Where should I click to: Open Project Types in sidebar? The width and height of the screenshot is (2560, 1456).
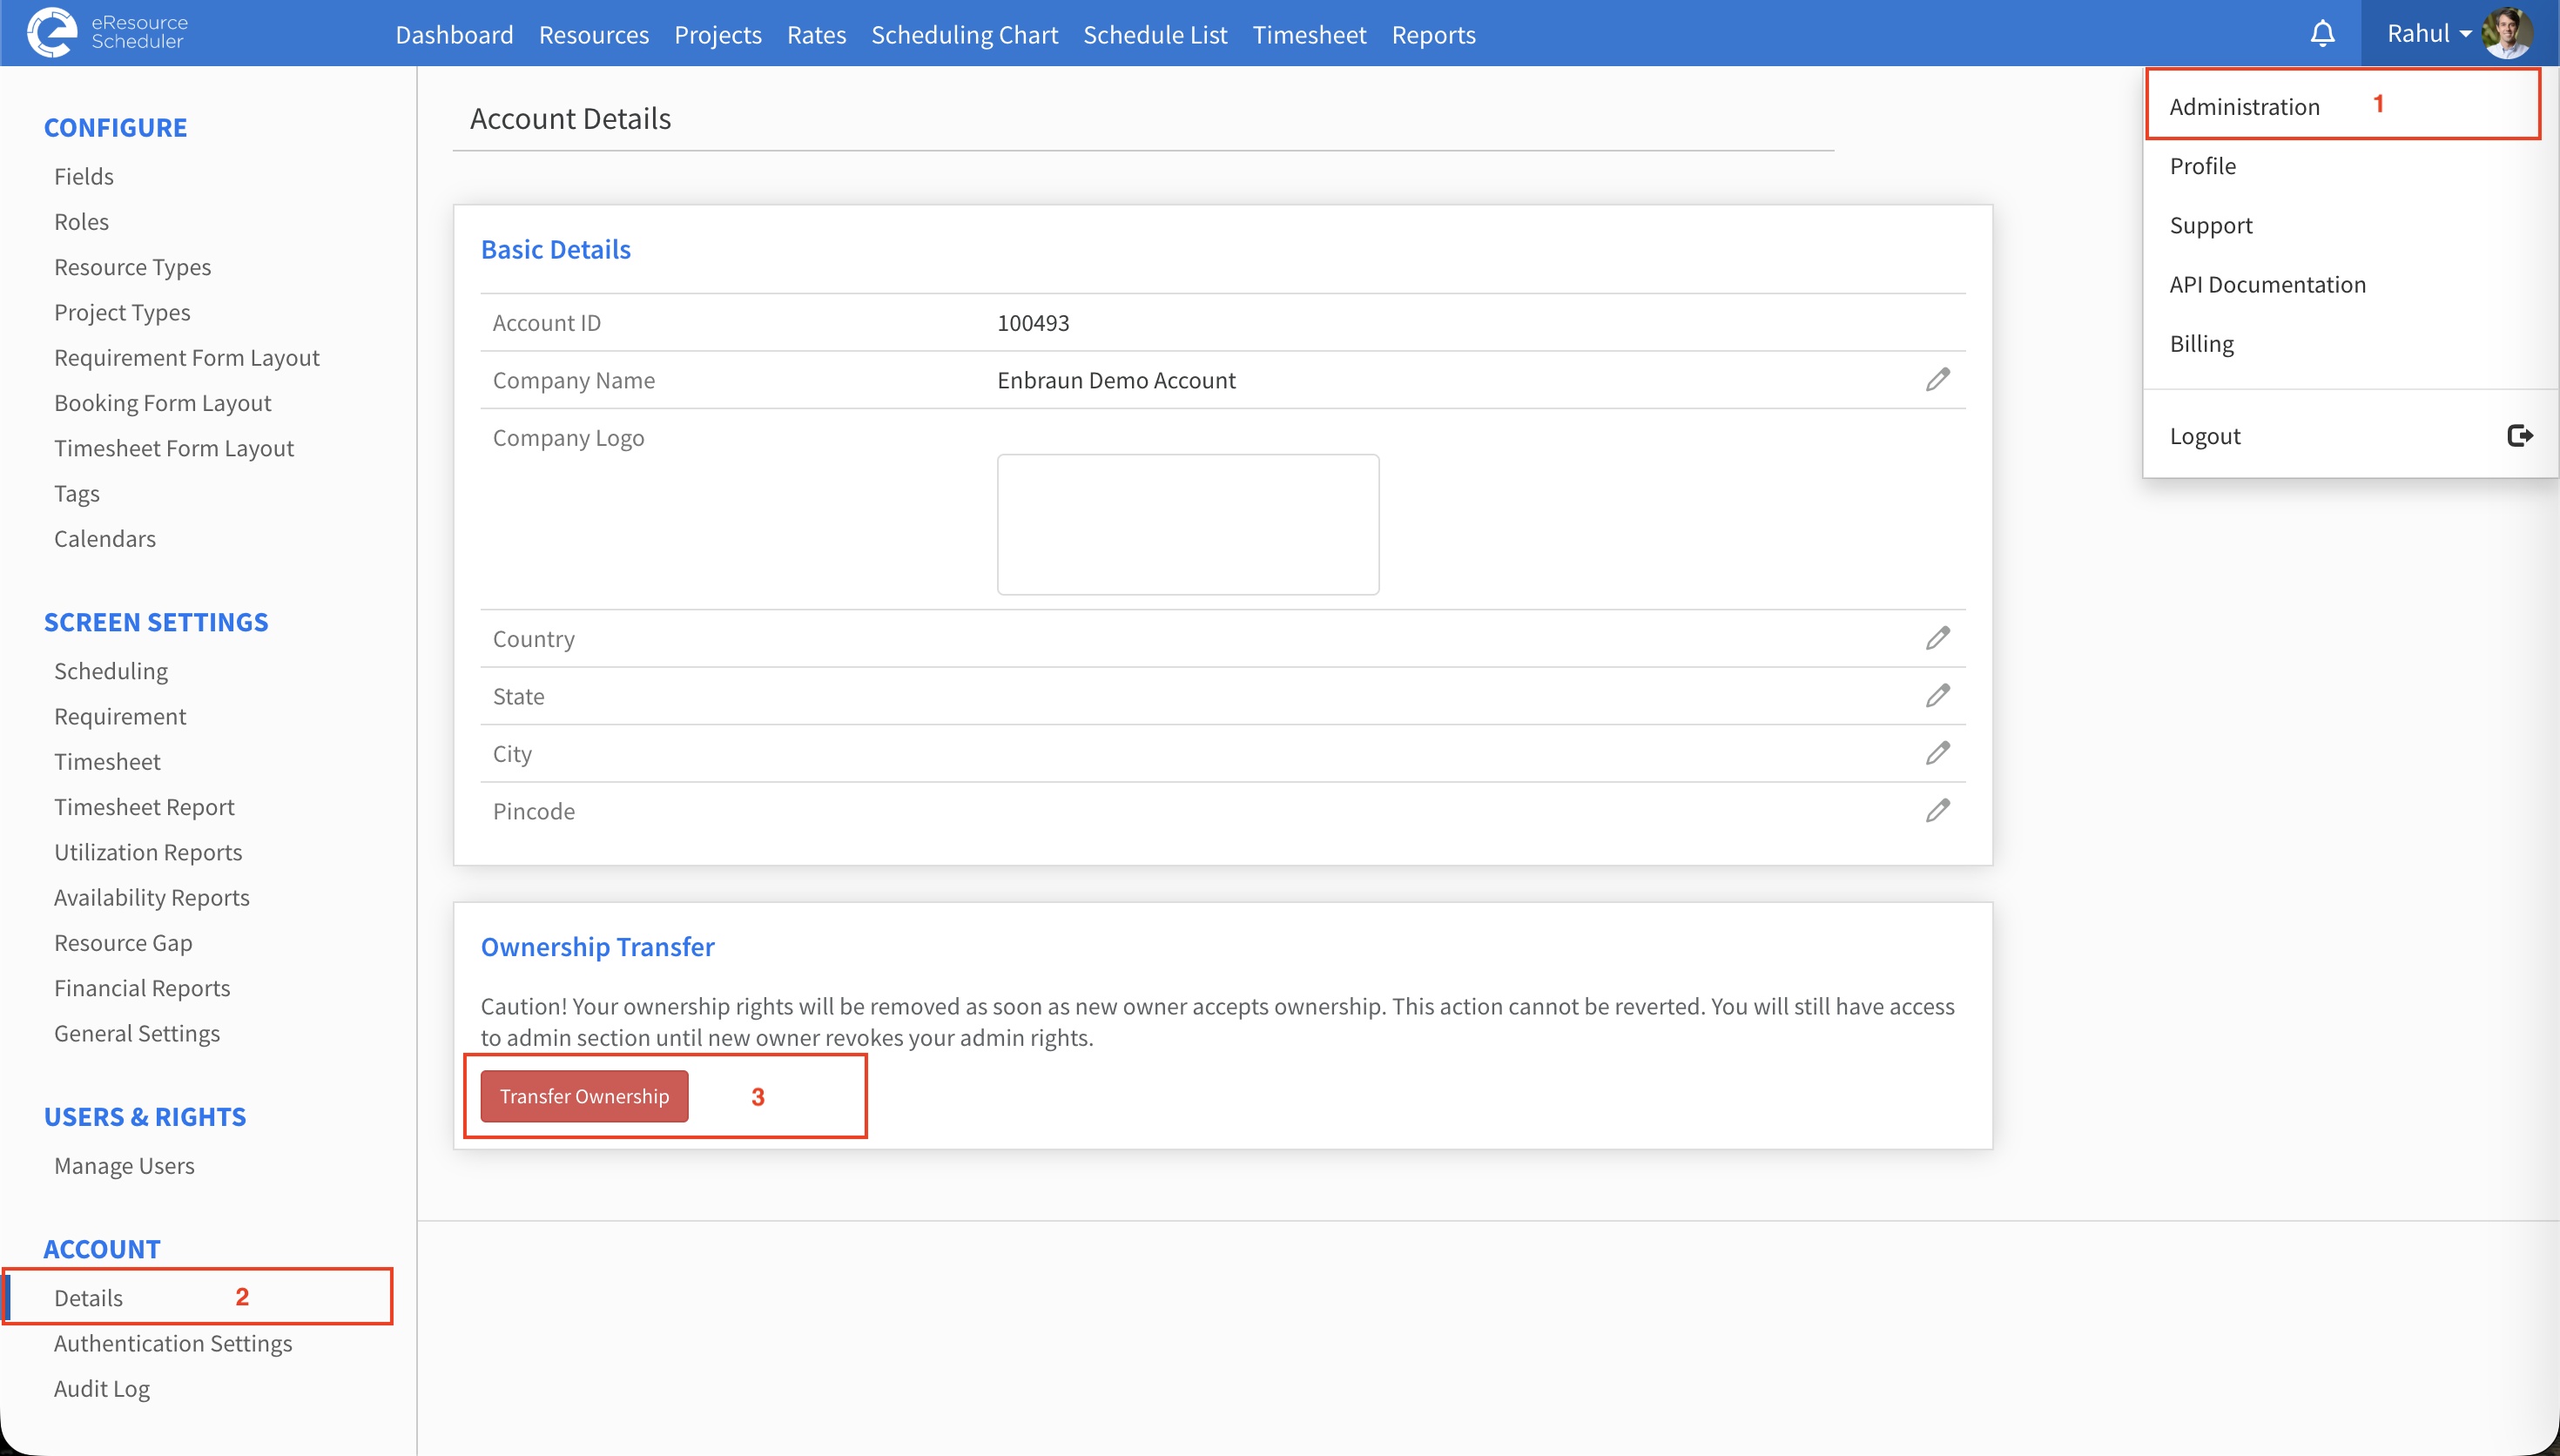122,312
